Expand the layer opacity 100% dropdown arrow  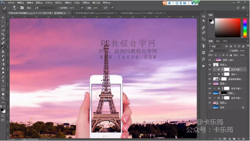coord(247,51)
